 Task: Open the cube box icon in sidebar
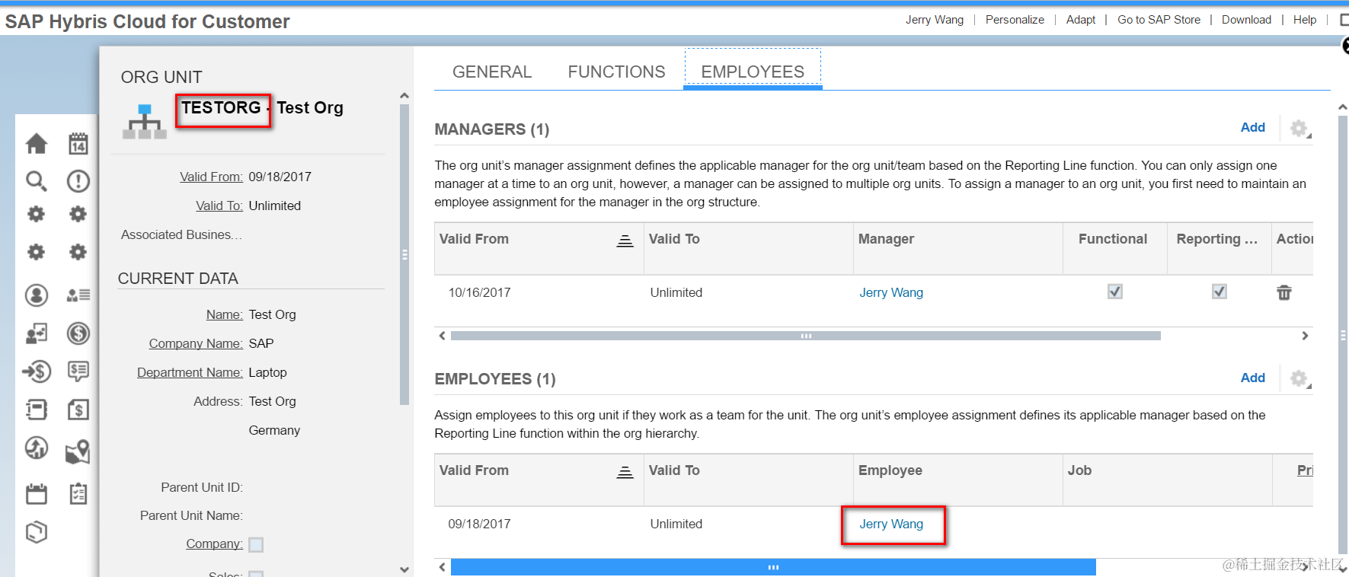pos(37,532)
